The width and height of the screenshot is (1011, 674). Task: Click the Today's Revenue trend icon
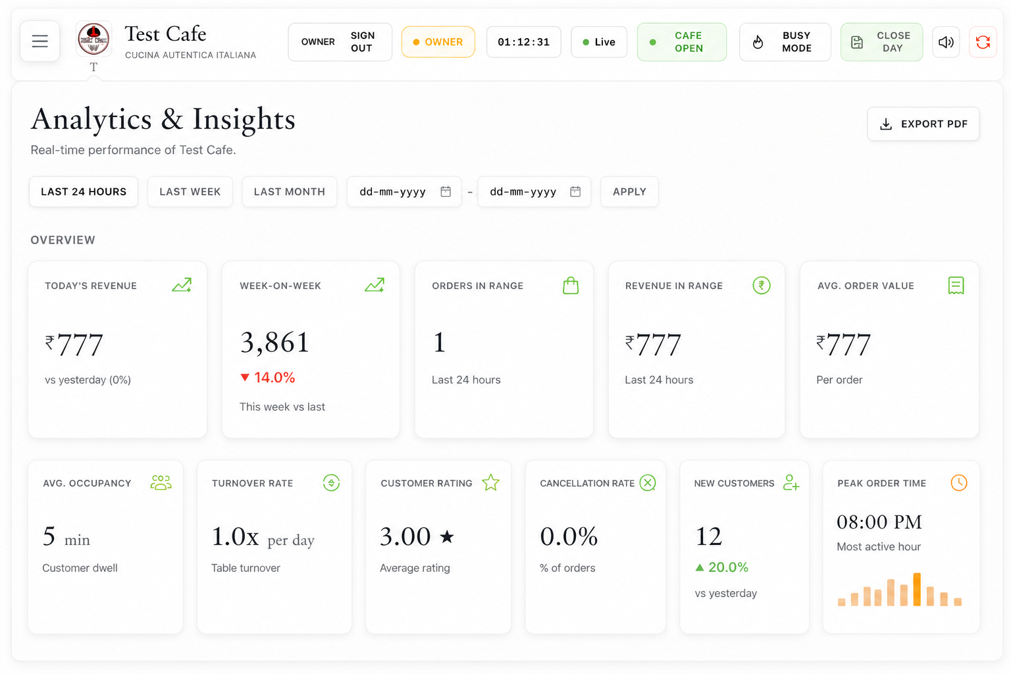(182, 285)
